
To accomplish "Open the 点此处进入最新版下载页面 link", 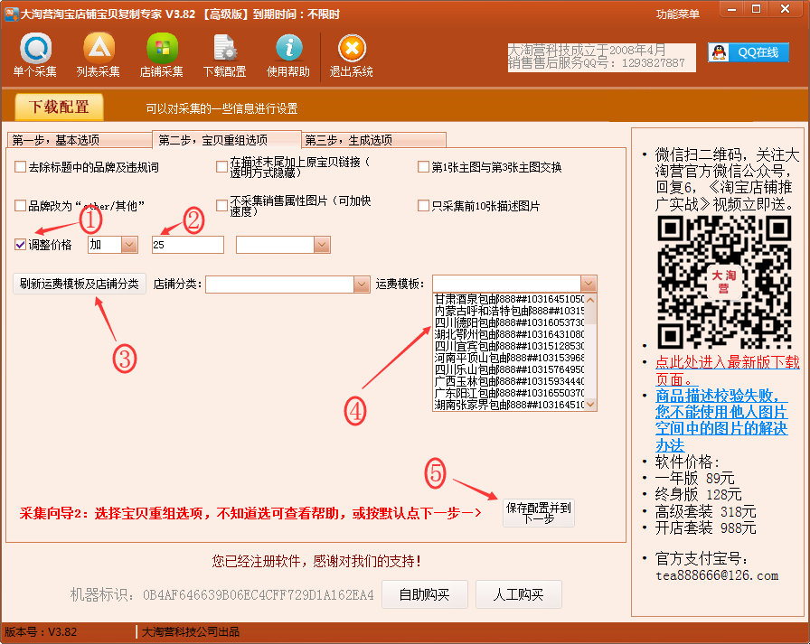I will coord(728,371).
